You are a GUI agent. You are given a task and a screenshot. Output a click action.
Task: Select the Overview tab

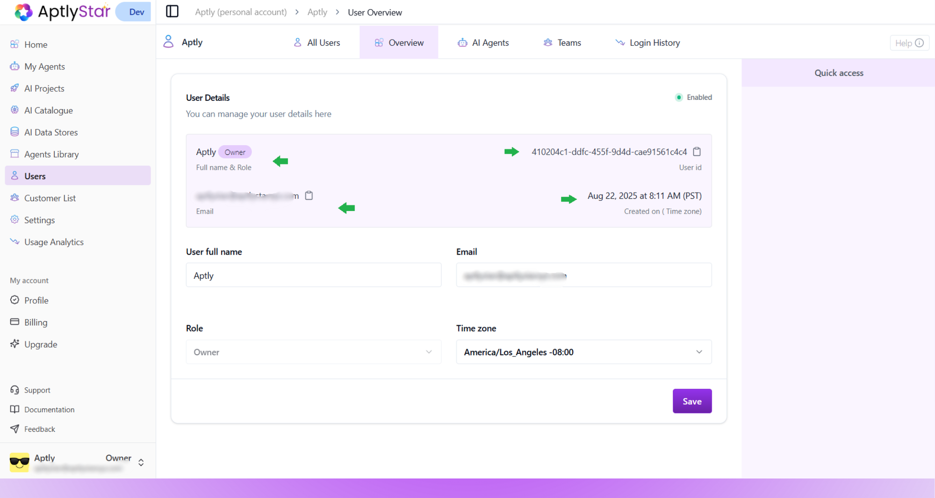[399, 43]
